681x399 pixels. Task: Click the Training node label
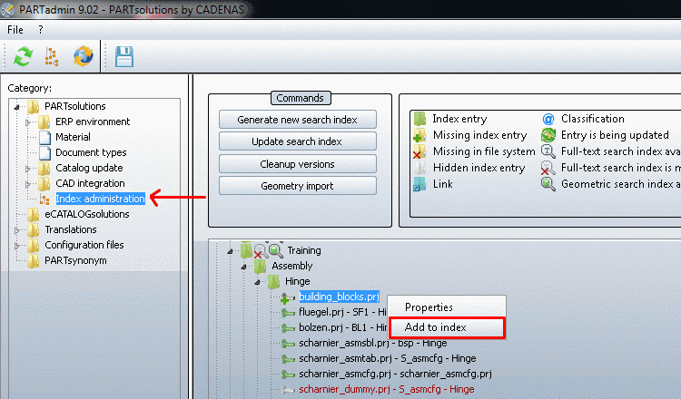[304, 250]
